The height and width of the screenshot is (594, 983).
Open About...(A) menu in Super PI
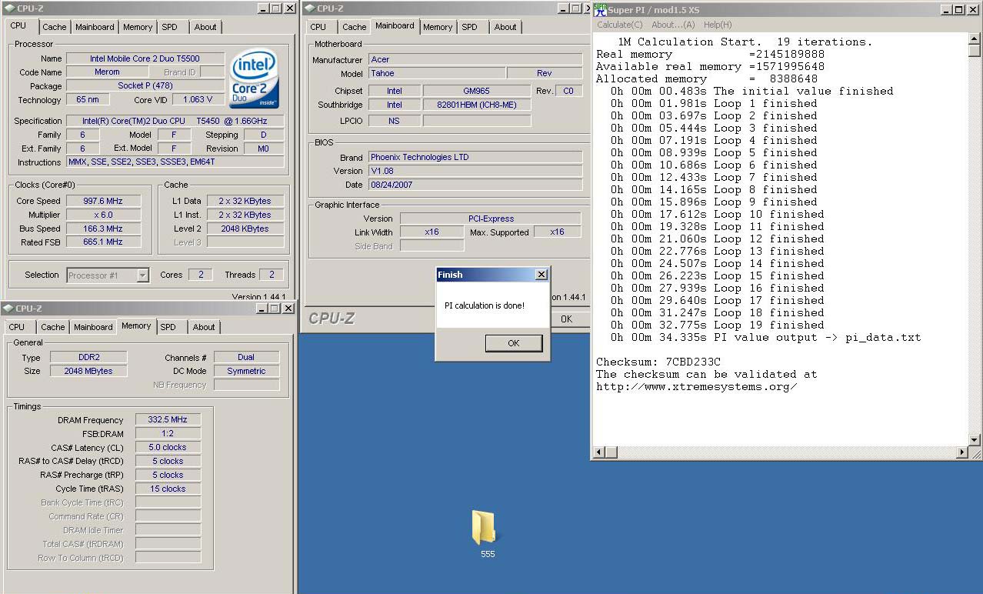point(673,25)
